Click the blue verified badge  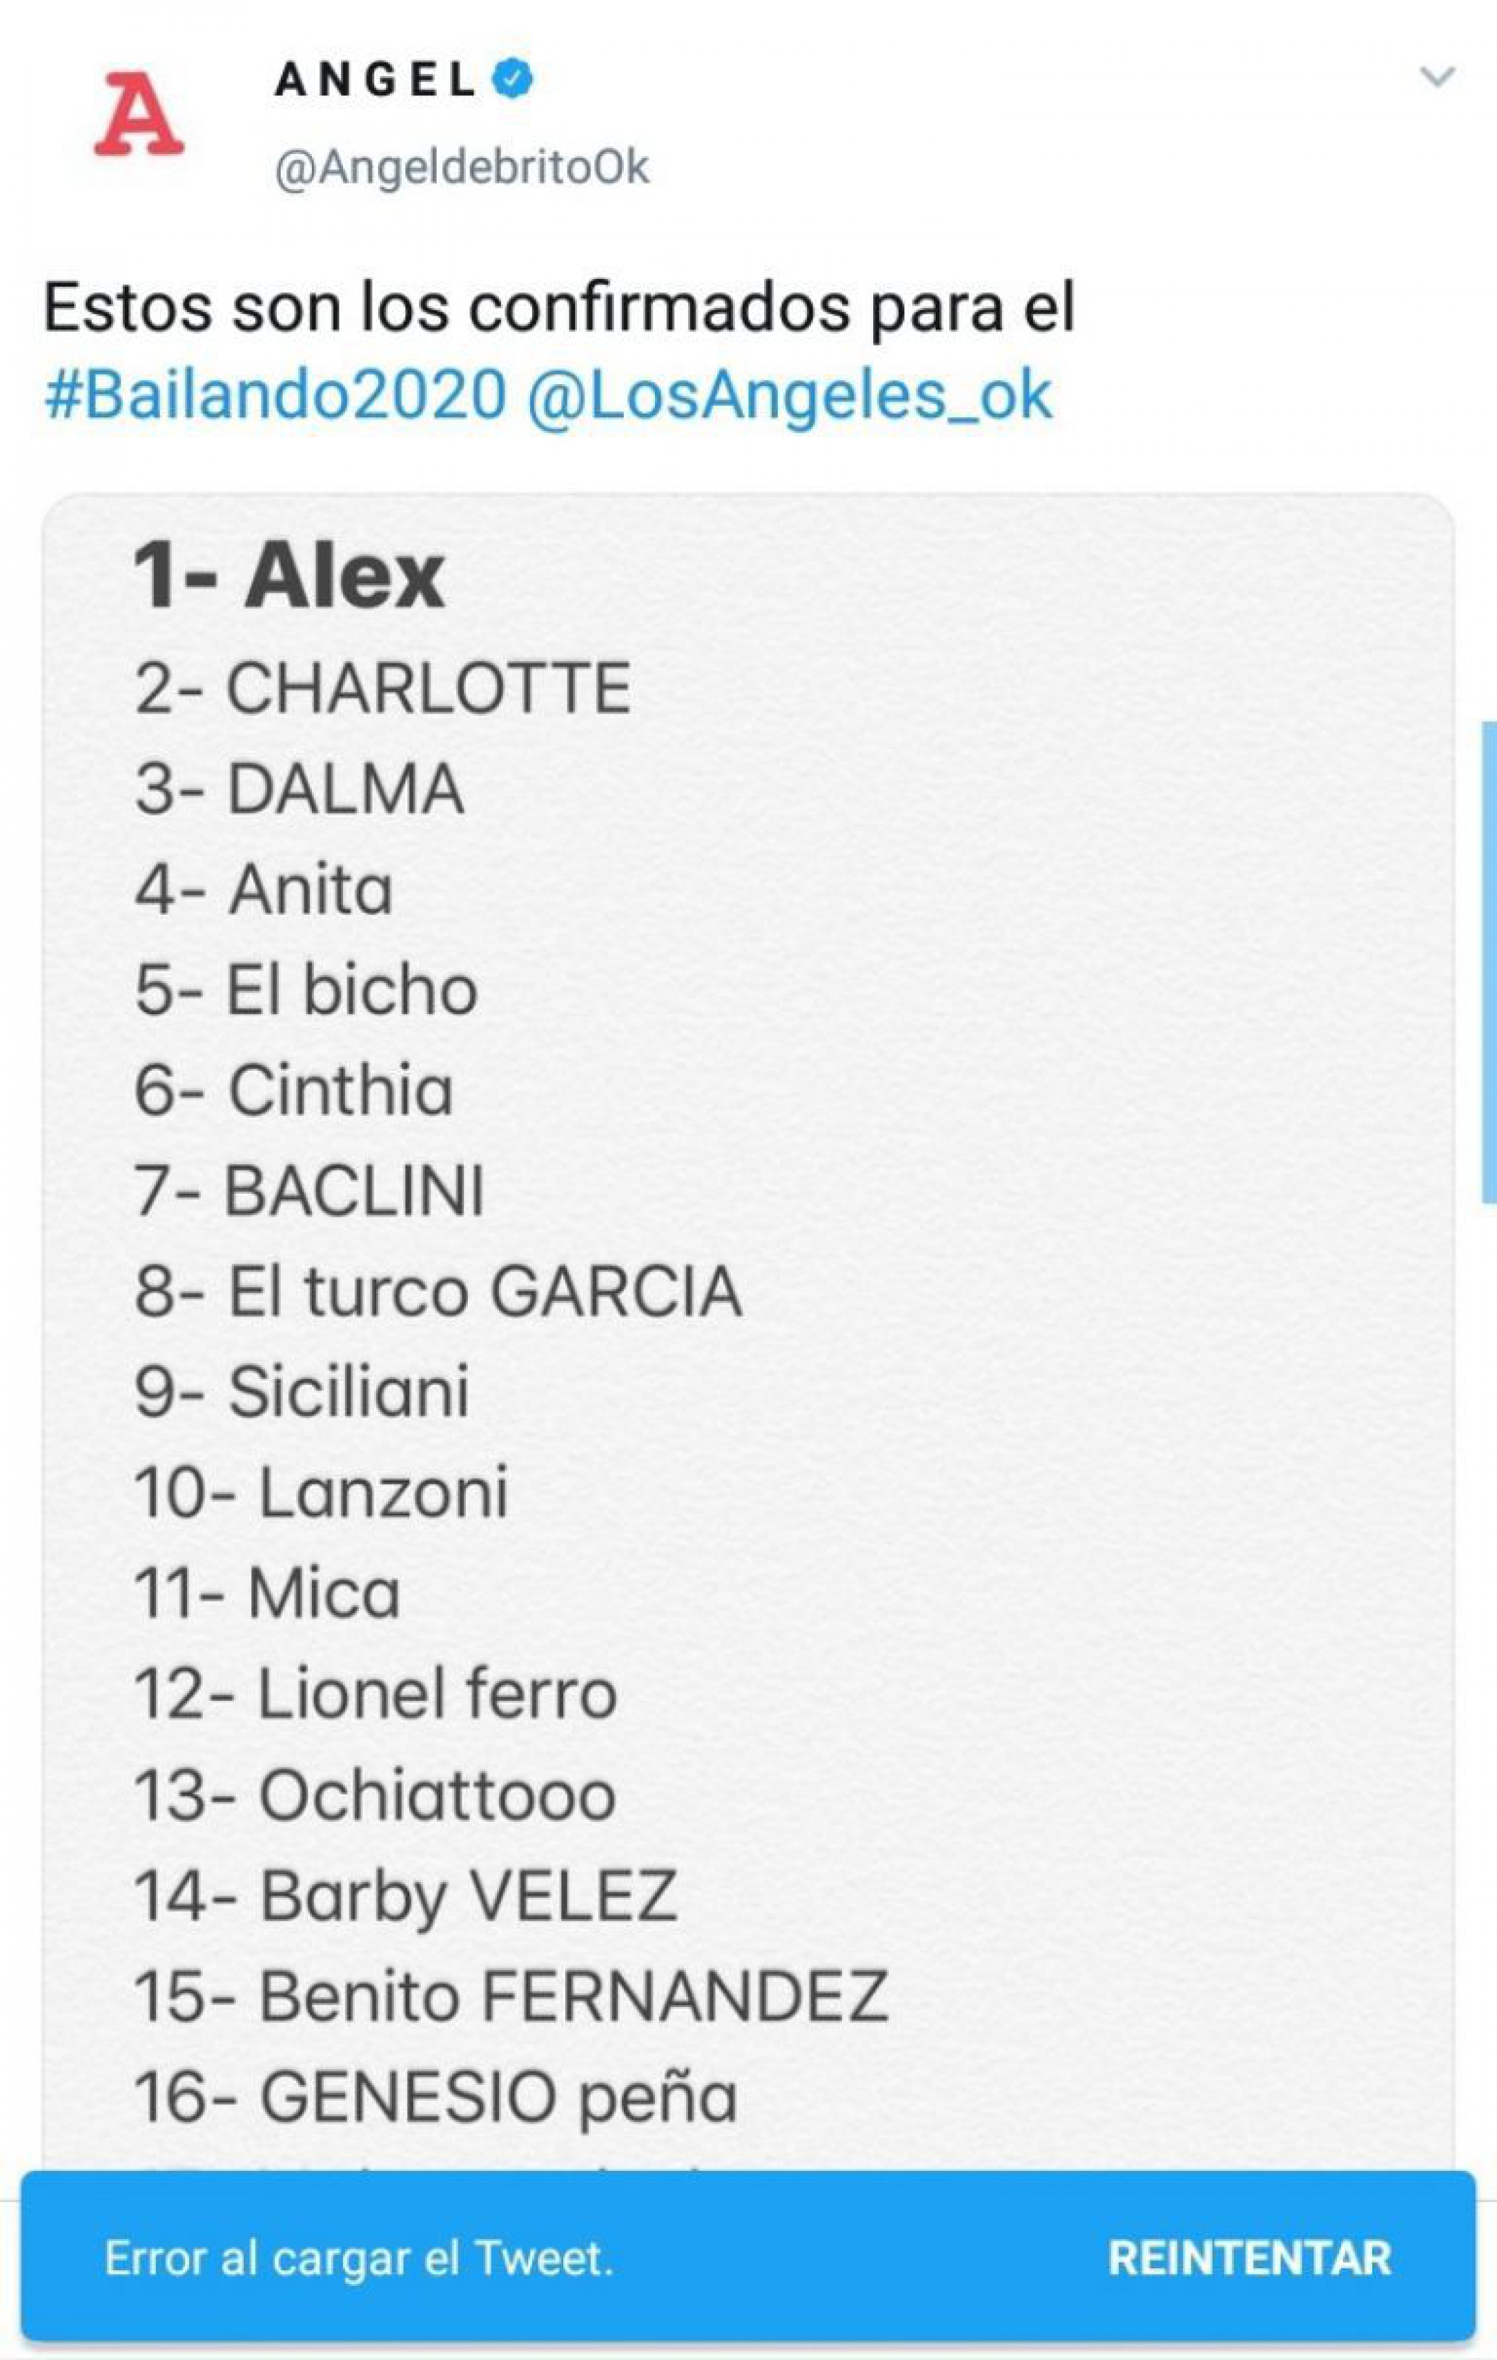514,79
